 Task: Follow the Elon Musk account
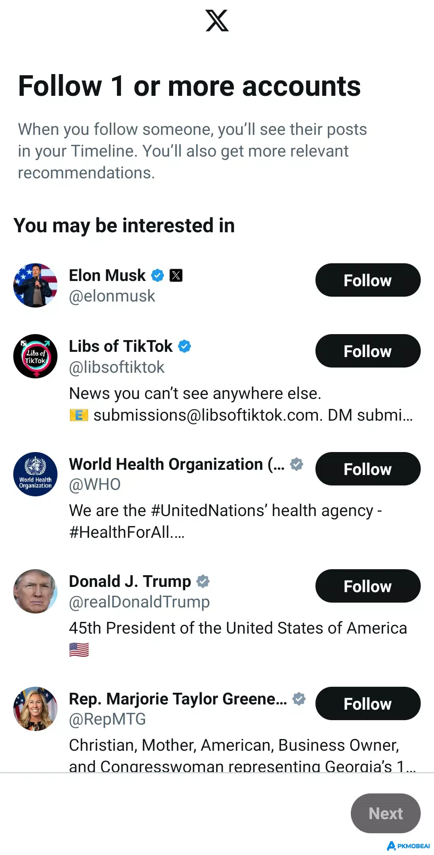368,280
